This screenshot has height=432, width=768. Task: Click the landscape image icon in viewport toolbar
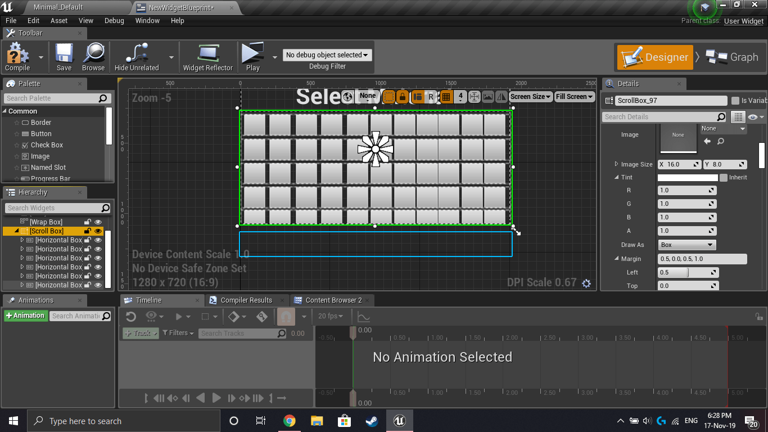pos(488,97)
